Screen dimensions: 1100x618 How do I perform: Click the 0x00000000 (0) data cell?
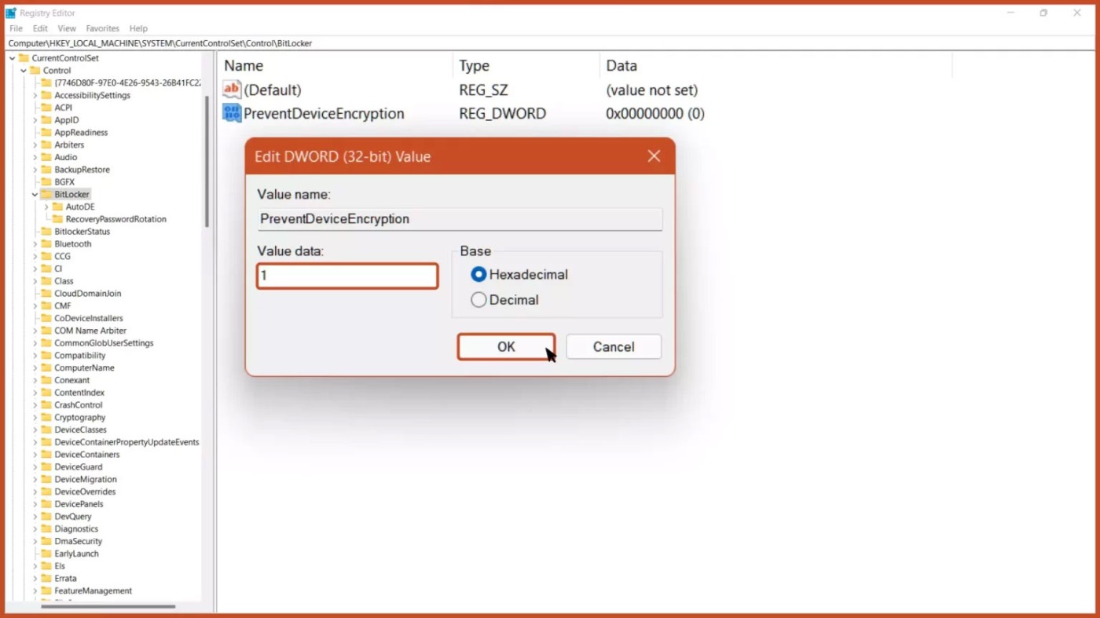(x=655, y=113)
